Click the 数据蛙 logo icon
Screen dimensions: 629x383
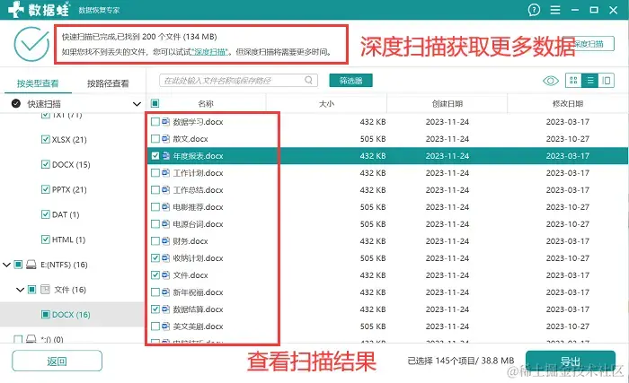16,9
